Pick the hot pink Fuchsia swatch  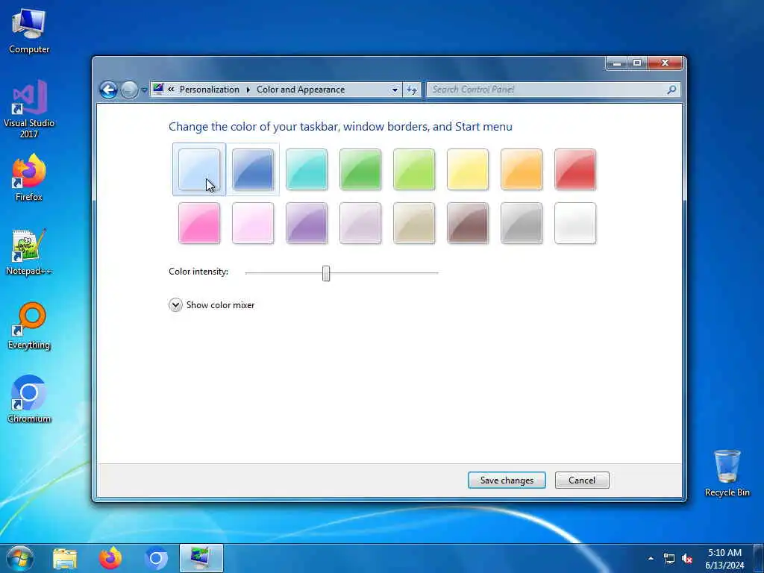[x=198, y=223]
